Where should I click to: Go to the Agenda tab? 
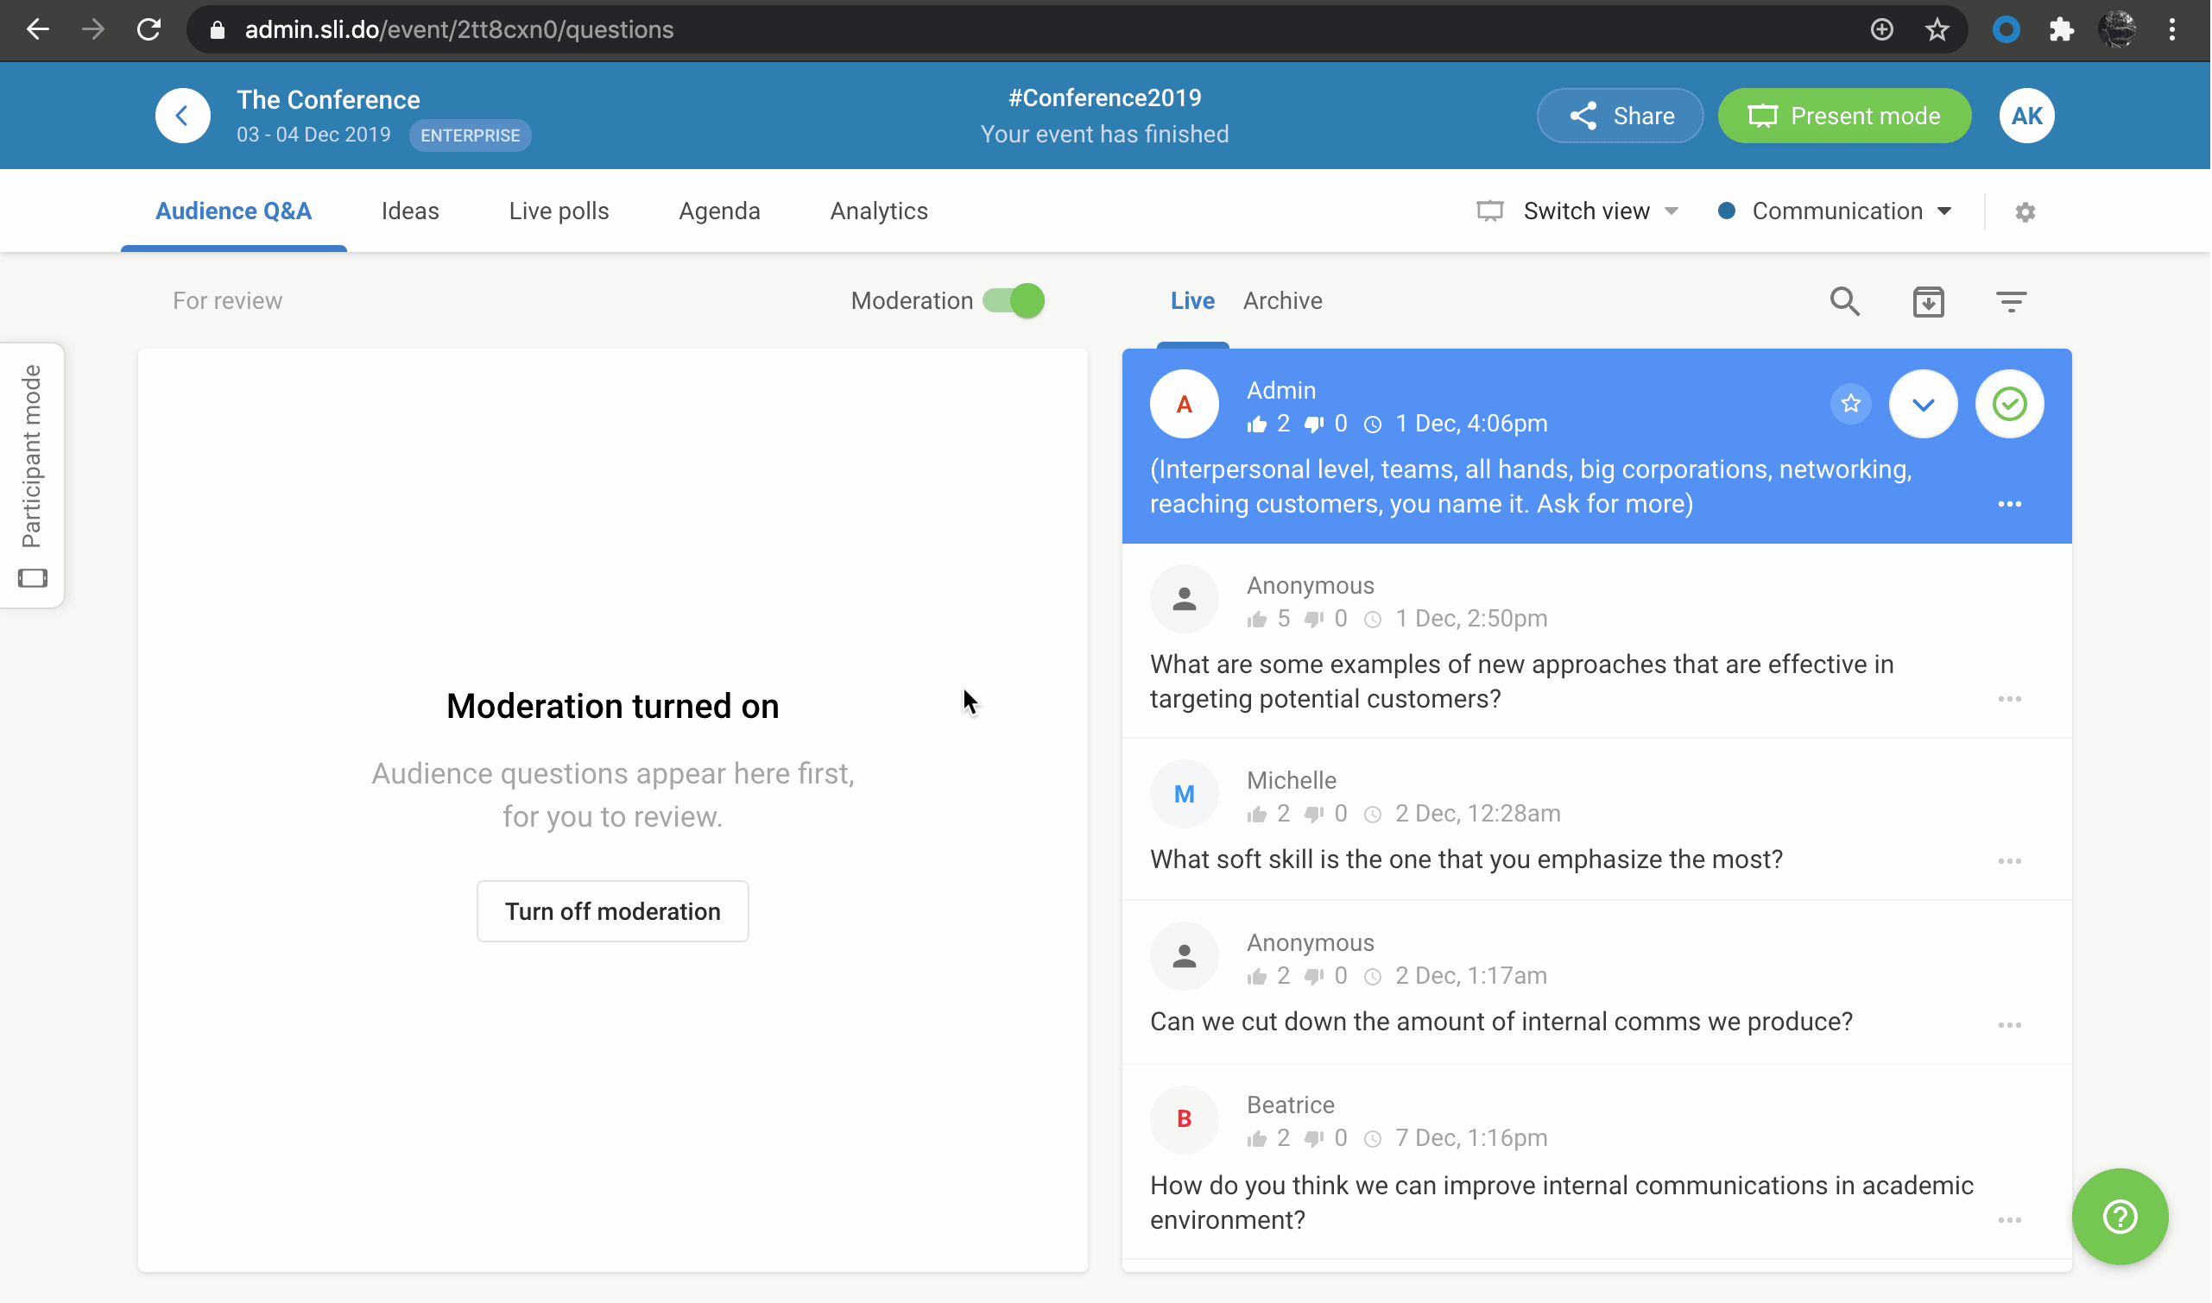pos(719,211)
